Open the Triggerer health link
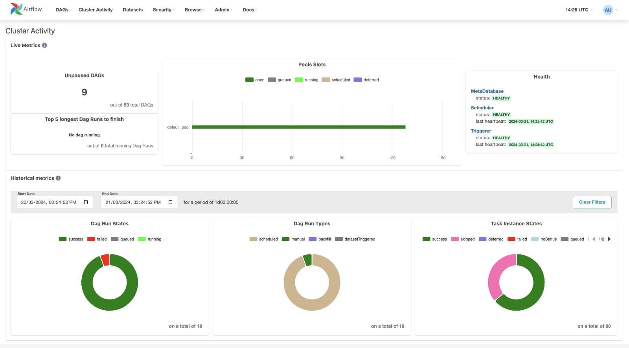 pyautogui.click(x=481, y=131)
